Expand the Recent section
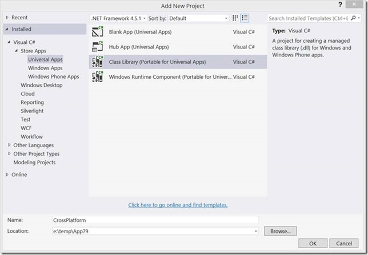This screenshot has width=368, height=255. coord(7,17)
